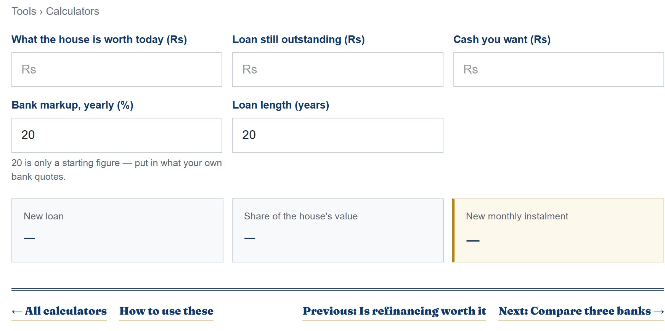Click the loan still outstanding field
Viewport: 665px width, 331px height.
point(338,69)
